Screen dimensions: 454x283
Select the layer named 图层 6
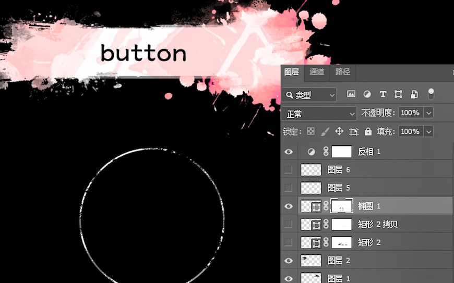coord(339,170)
